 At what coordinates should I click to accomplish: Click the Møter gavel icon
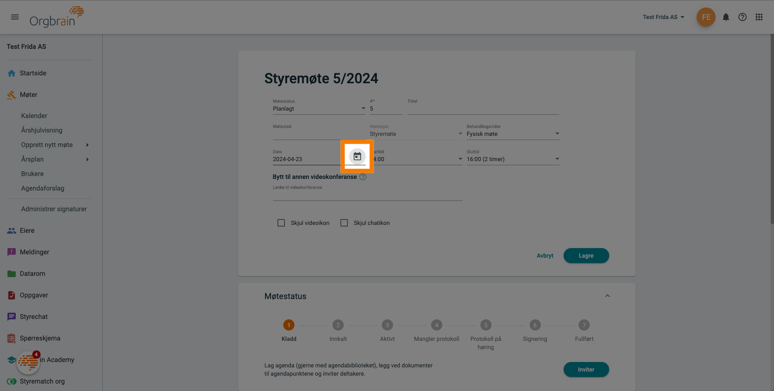(12, 95)
